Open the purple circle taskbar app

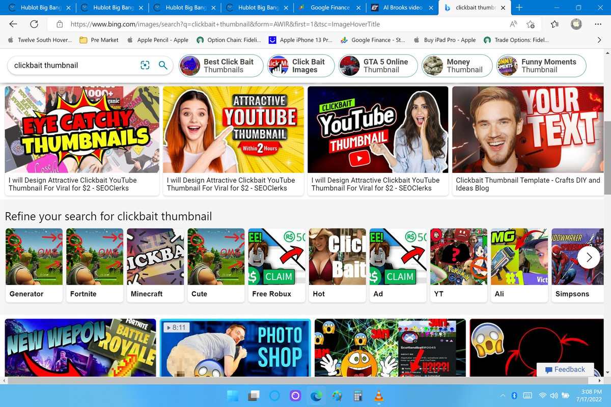click(x=295, y=396)
